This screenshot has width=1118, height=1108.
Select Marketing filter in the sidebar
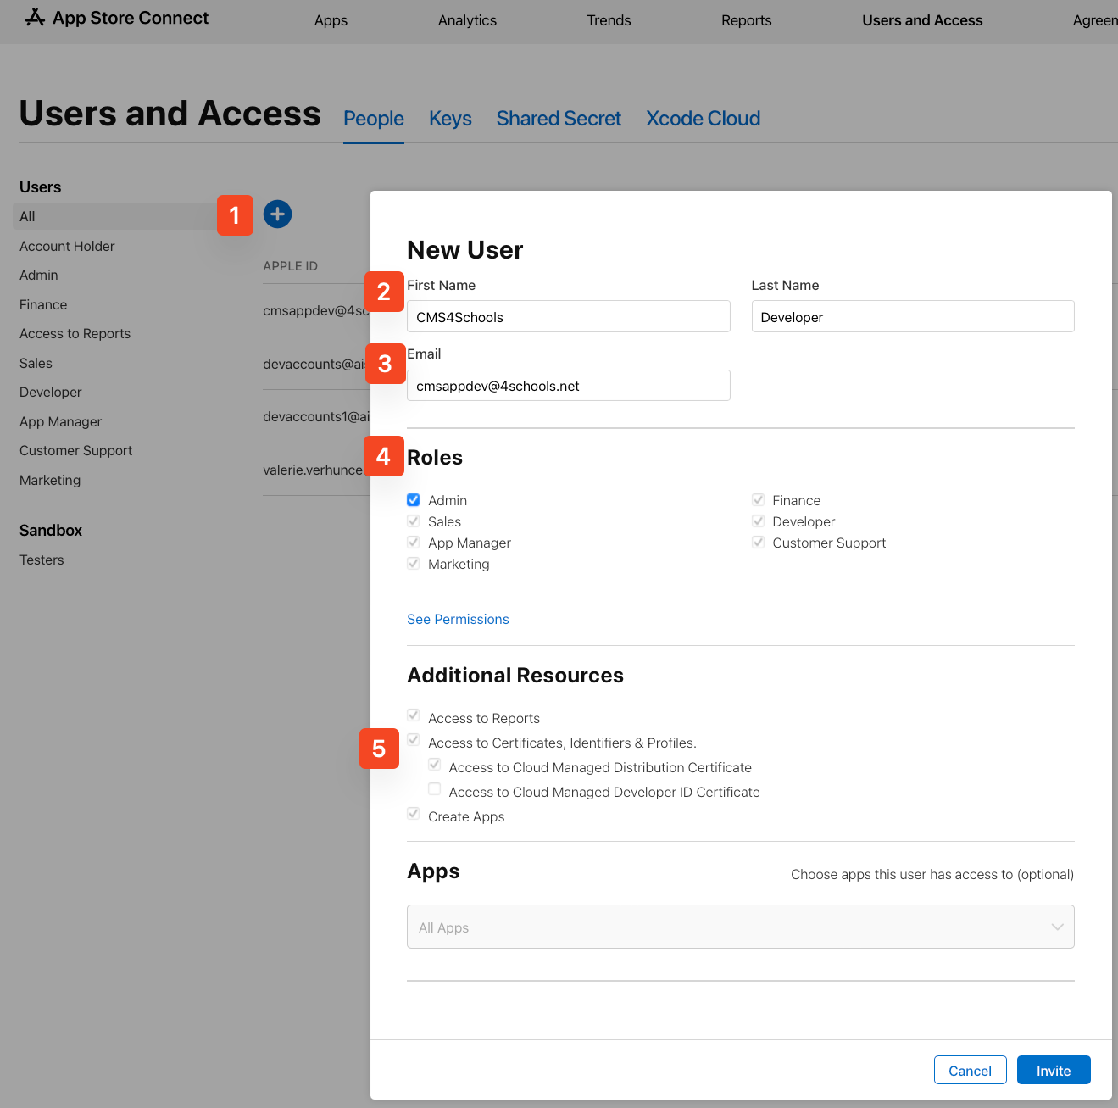50,480
